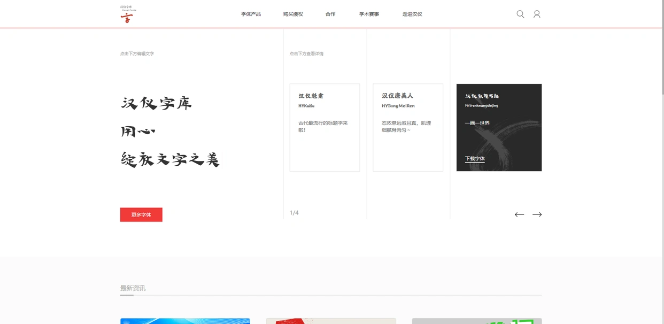664x324 pixels.
Task: Select 走进汉仪 in the navigation bar
Action: click(x=412, y=14)
